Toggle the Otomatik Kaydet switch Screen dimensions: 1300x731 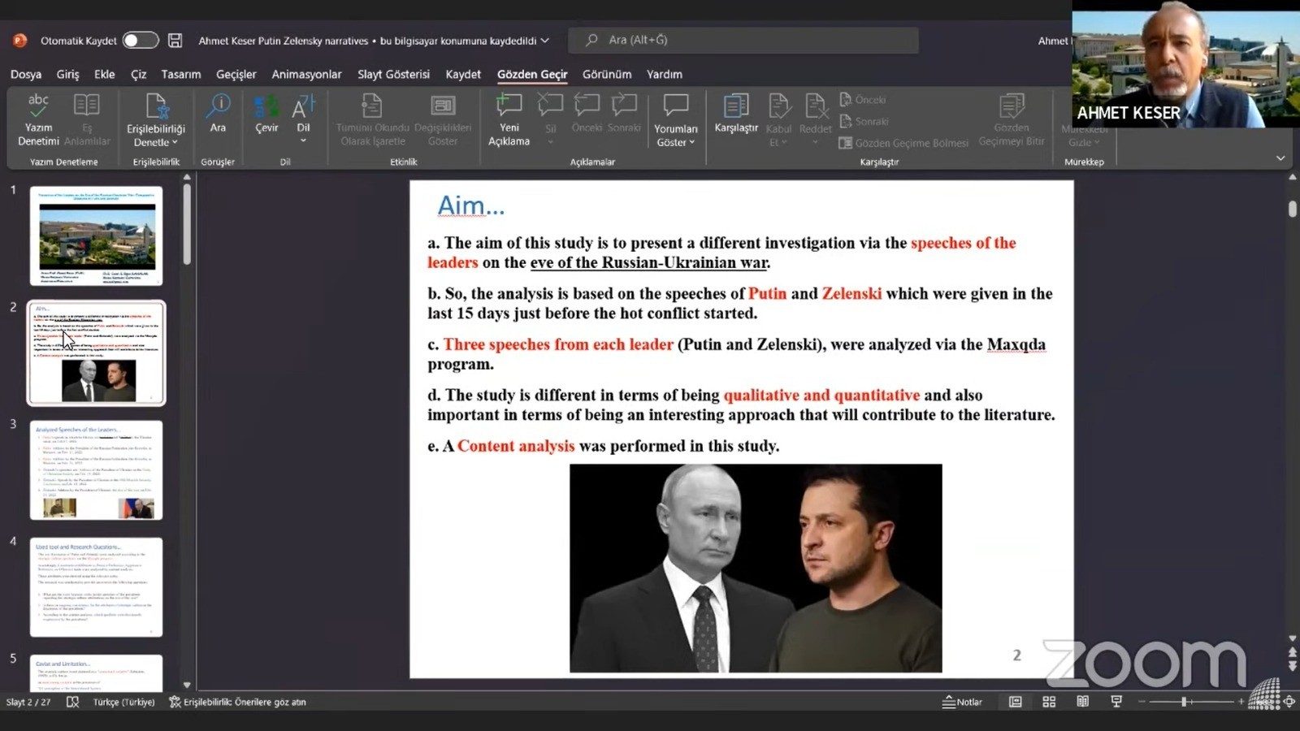(140, 40)
